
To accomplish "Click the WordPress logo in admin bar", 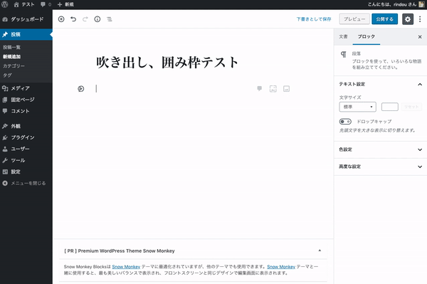I will pos(5,4).
